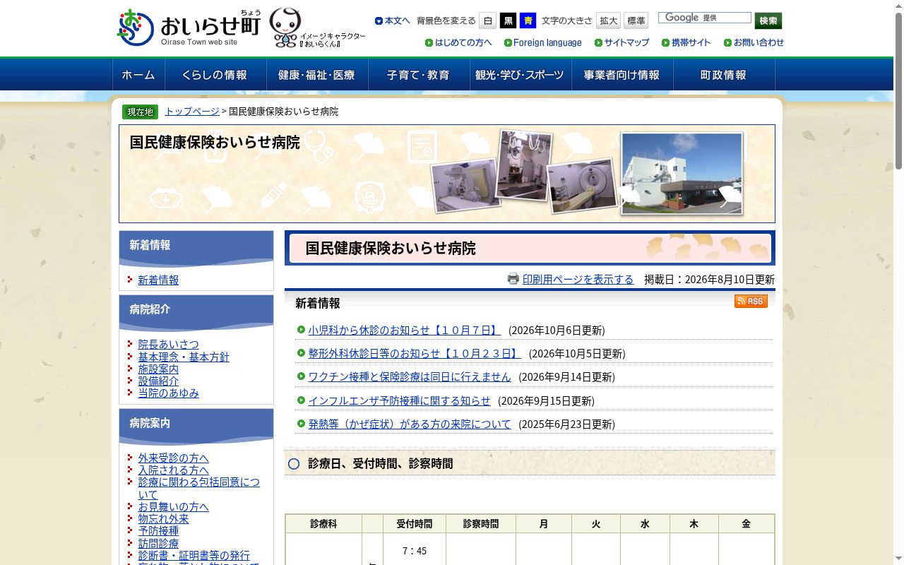Click the 検索 search button
Screen dimensions: 904x565
(768, 20)
